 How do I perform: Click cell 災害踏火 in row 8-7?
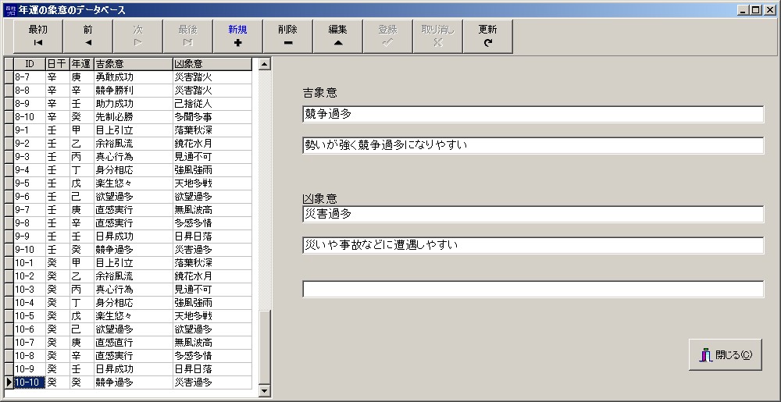point(212,77)
